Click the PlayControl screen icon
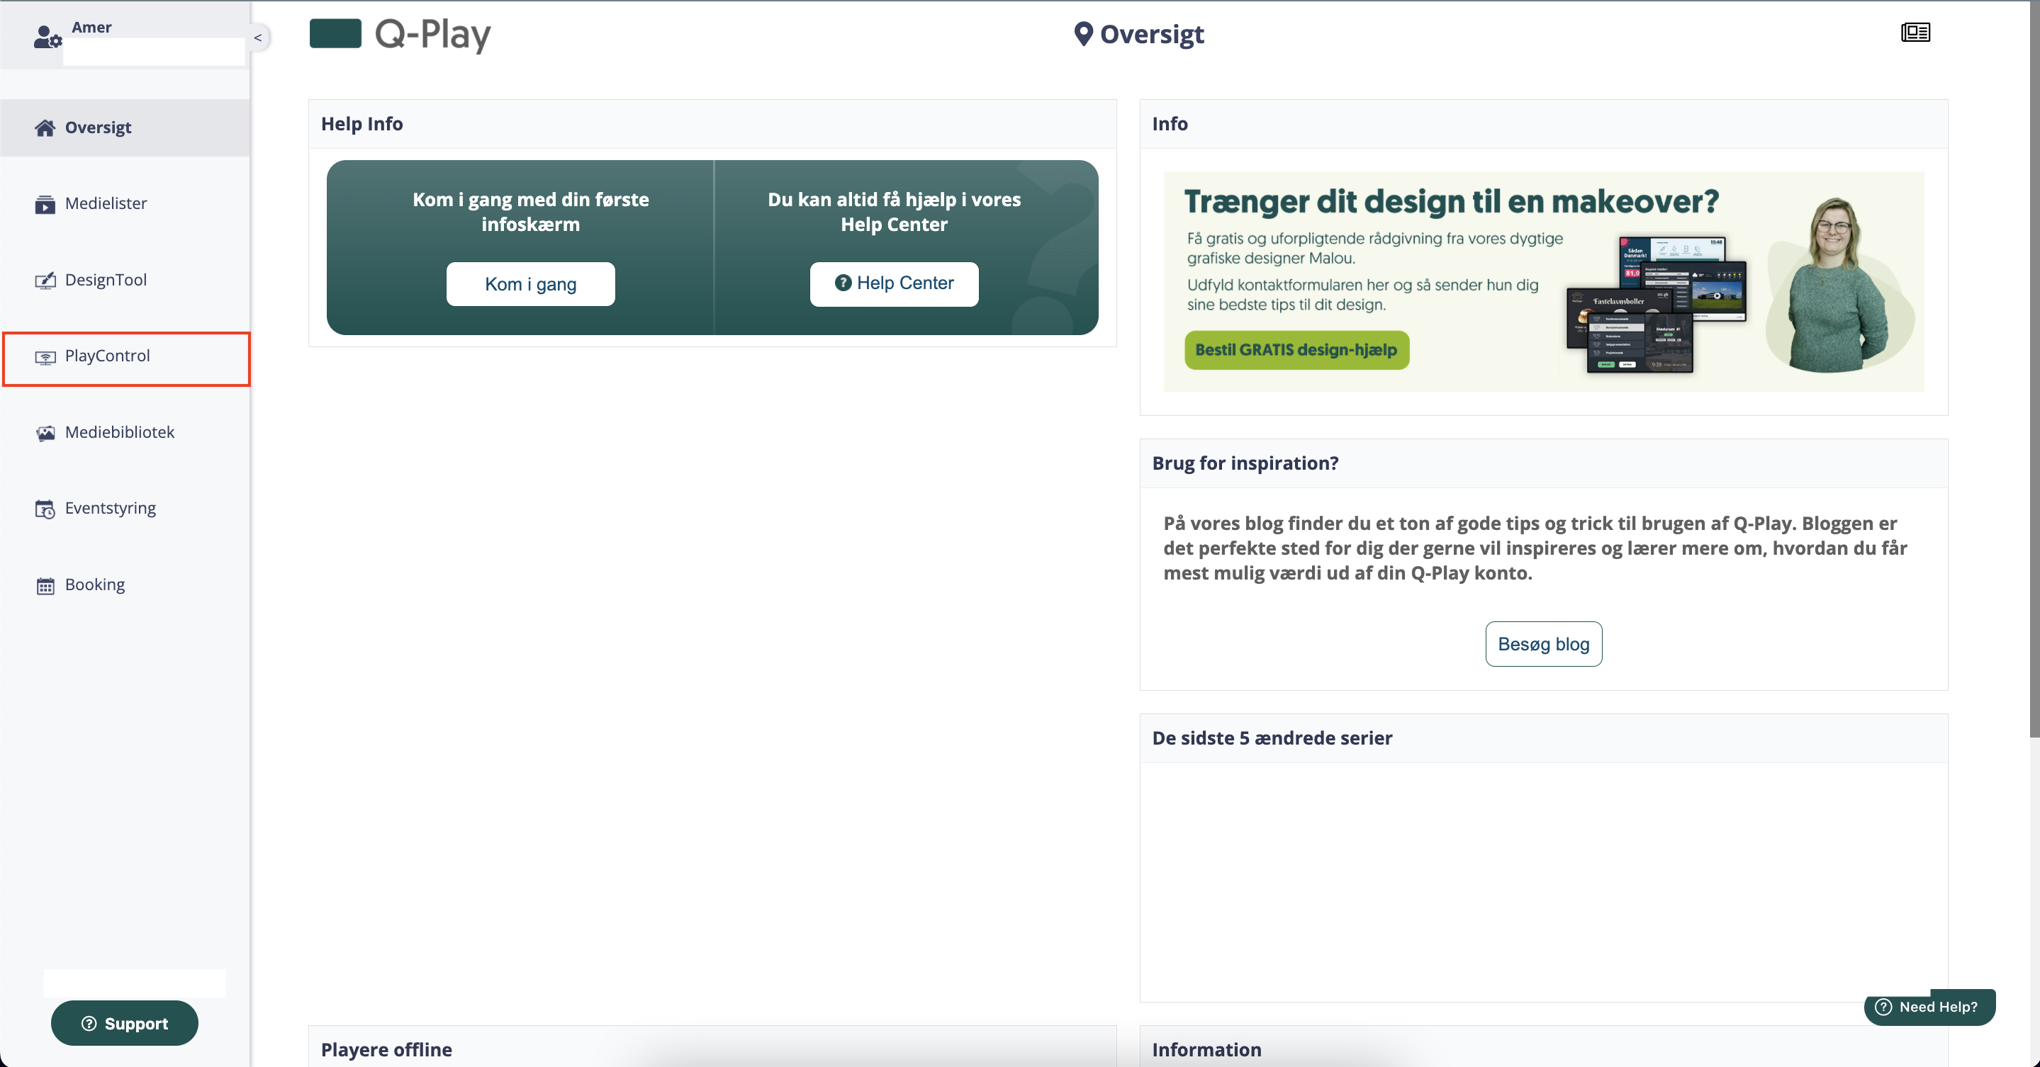2040x1067 pixels. (x=45, y=357)
